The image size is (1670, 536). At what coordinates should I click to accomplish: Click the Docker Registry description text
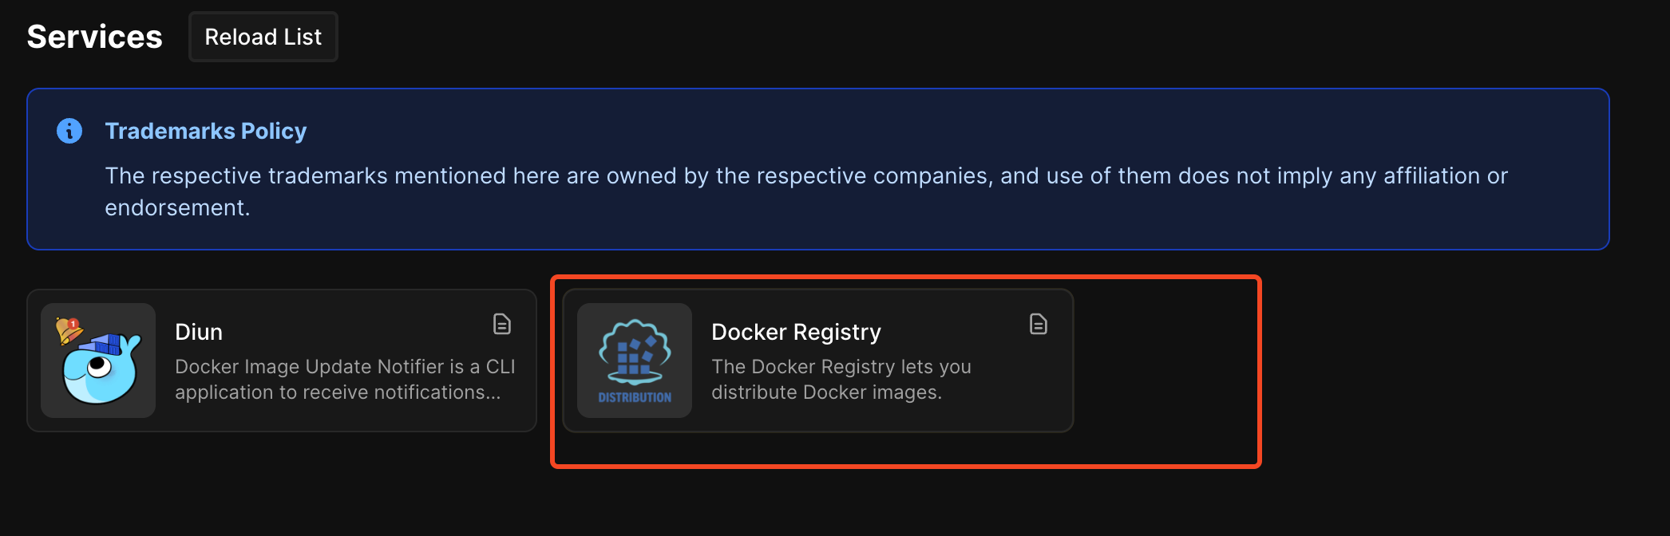click(841, 379)
